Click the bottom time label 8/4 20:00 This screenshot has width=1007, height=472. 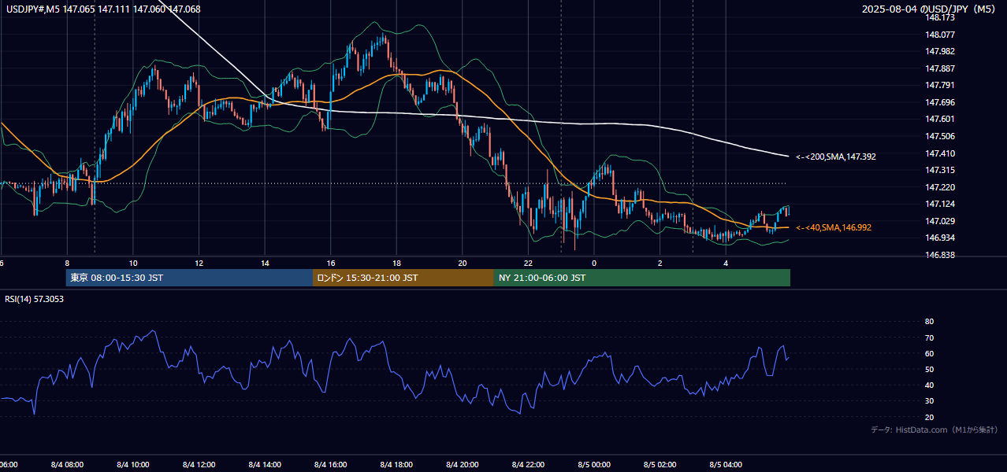pyautogui.click(x=463, y=465)
